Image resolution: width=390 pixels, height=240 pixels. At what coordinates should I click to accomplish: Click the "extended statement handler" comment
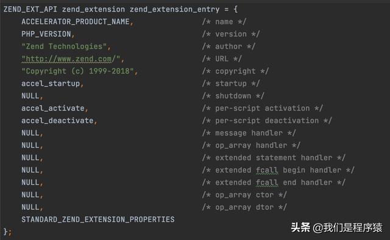click(274, 158)
